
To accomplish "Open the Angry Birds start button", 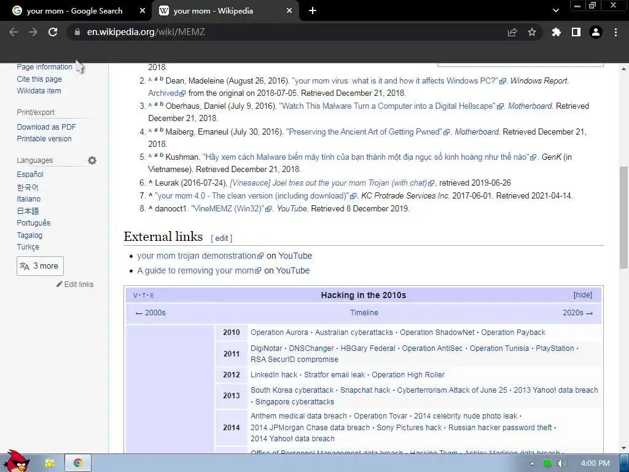I will pos(17,462).
